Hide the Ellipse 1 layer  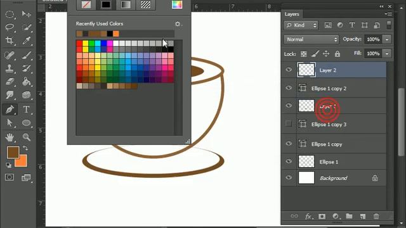coord(289,161)
